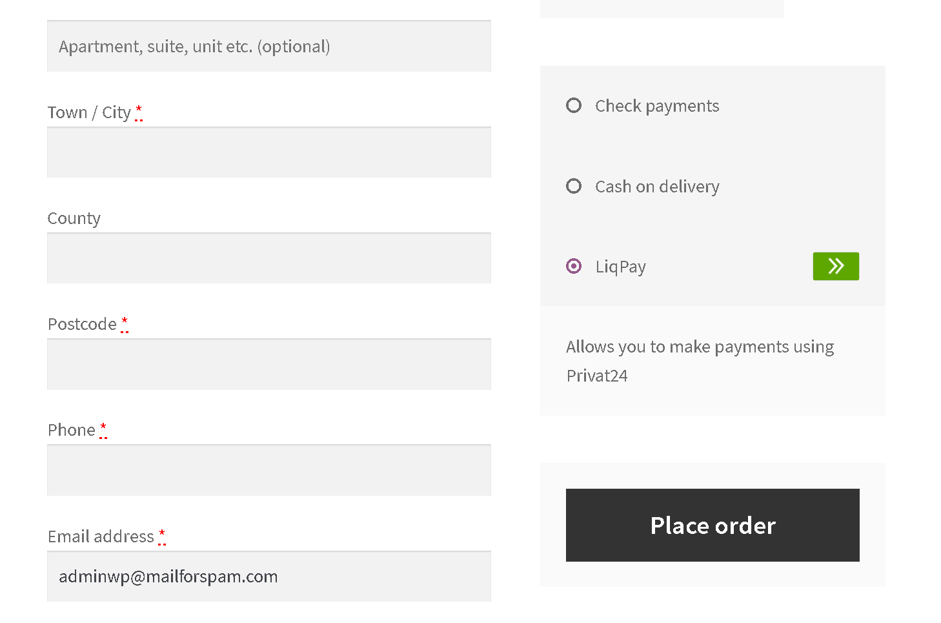This screenshot has width=941, height=623.
Task: Choose the Cash on delivery radio button
Action: coord(574,186)
